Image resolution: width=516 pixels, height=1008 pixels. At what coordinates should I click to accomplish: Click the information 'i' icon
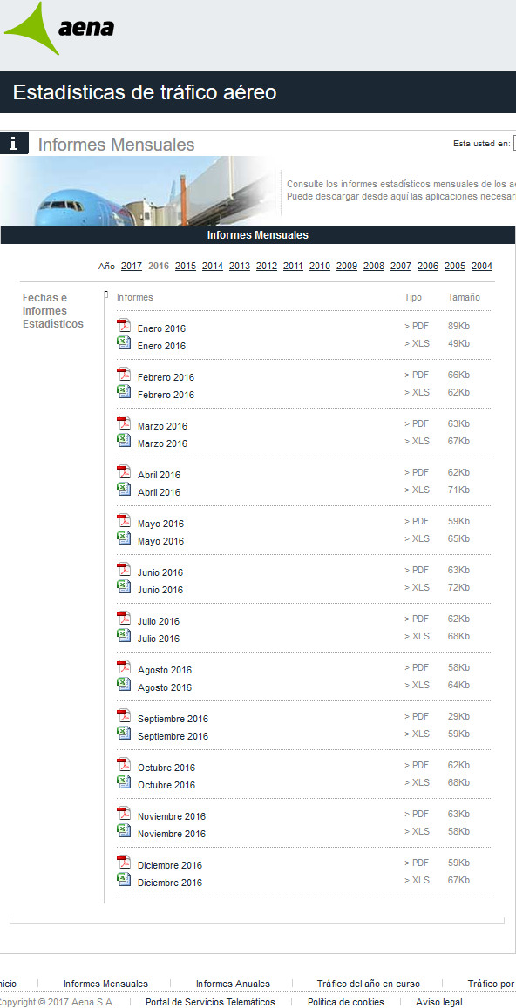14,144
